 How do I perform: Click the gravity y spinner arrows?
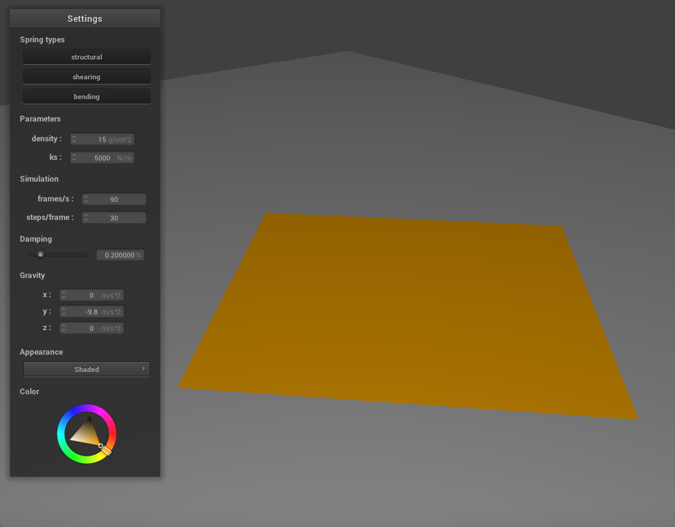click(63, 312)
